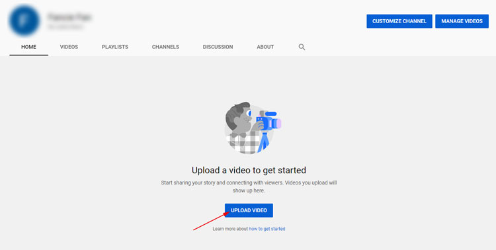Image resolution: width=496 pixels, height=250 pixels.
Task: Click the cameraman illustration
Action: coord(253,128)
